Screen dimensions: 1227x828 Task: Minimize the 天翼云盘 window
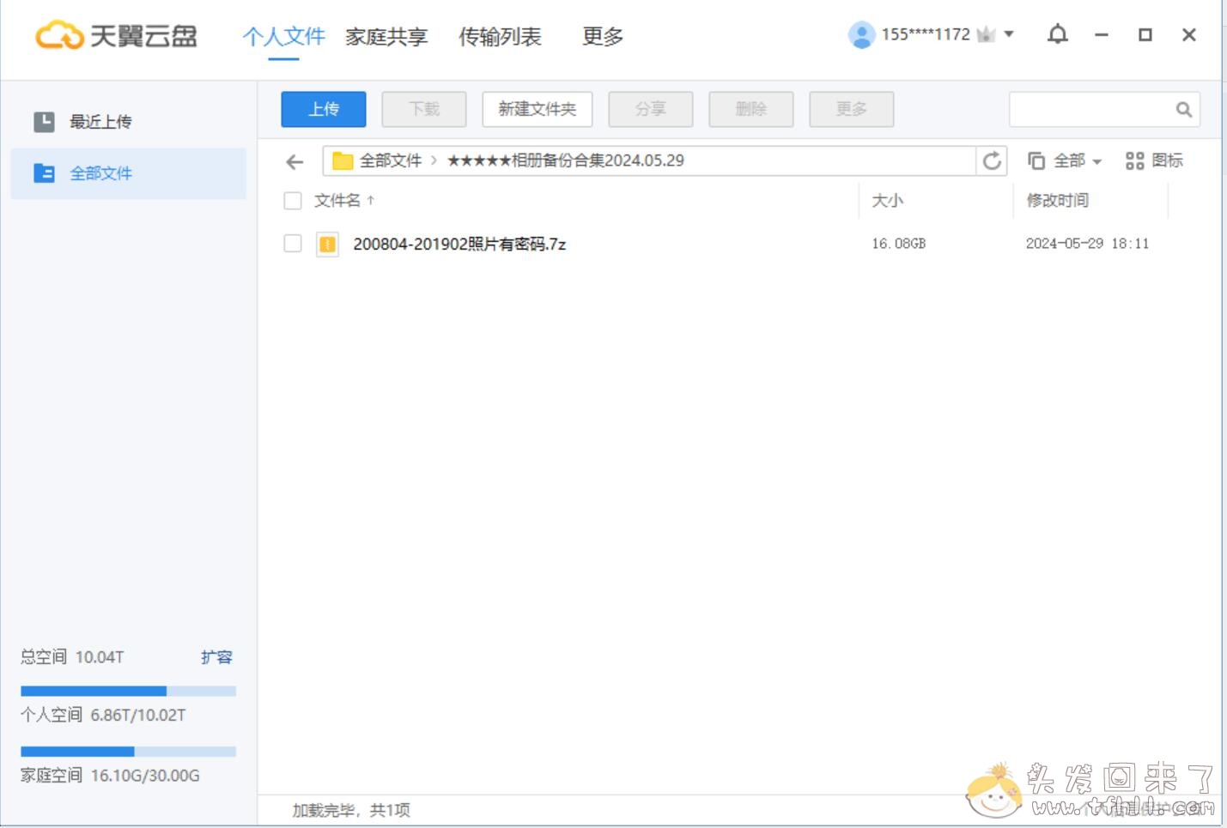[1102, 35]
